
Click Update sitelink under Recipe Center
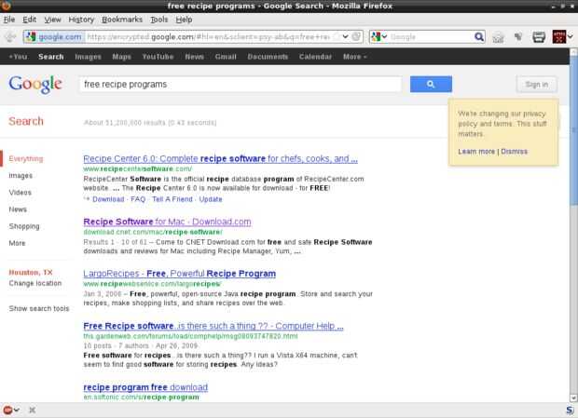(211, 199)
